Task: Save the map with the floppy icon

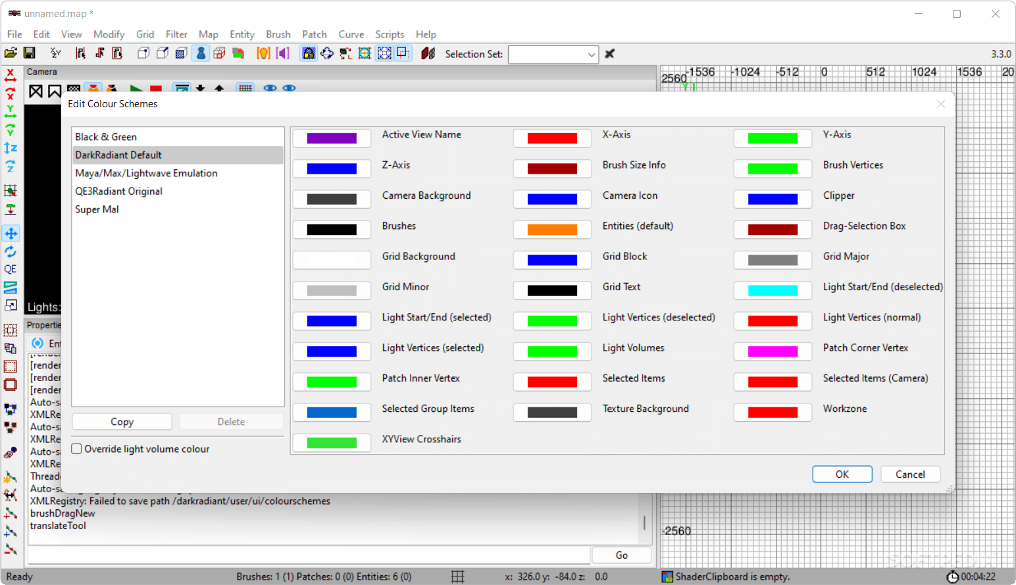Action: (29, 53)
